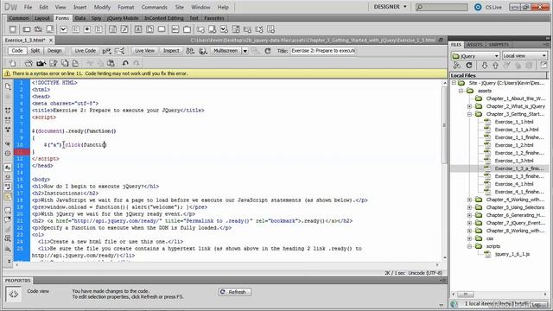The width and height of the screenshot is (553, 311).
Task: Switch to the Spry insert tab
Action: 96,18
